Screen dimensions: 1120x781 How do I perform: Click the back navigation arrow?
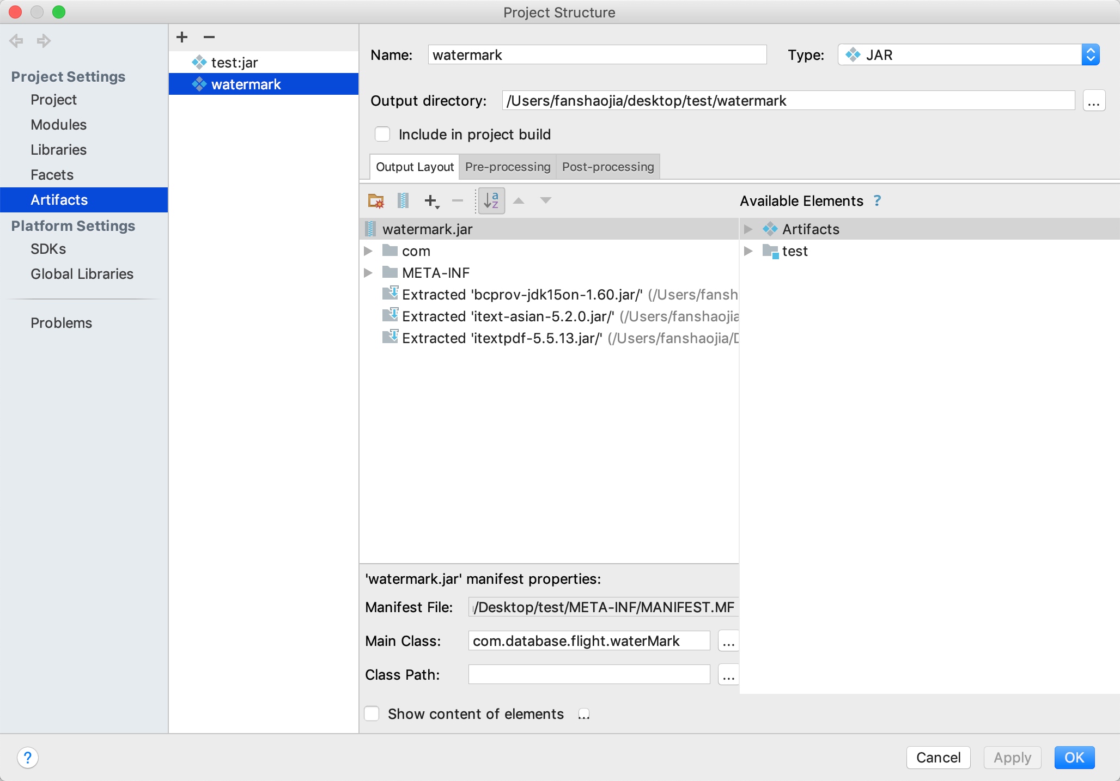pyautogui.click(x=16, y=41)
